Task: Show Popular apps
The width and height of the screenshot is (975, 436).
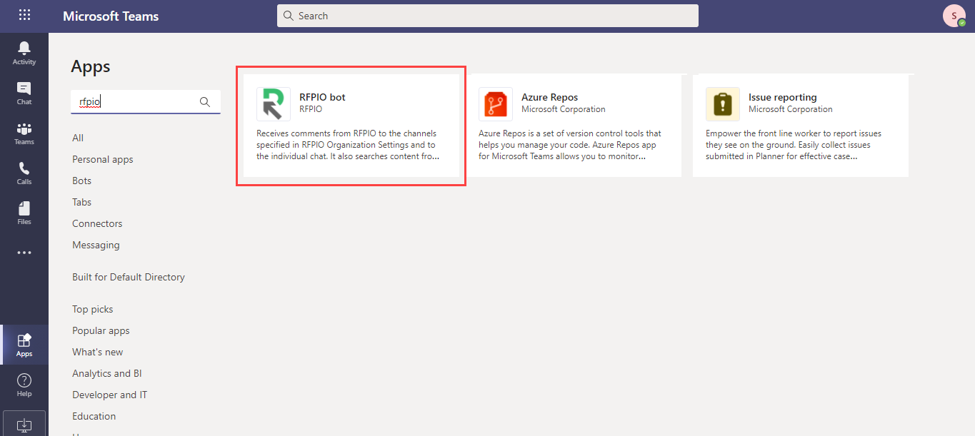Action: pos(101,330)
